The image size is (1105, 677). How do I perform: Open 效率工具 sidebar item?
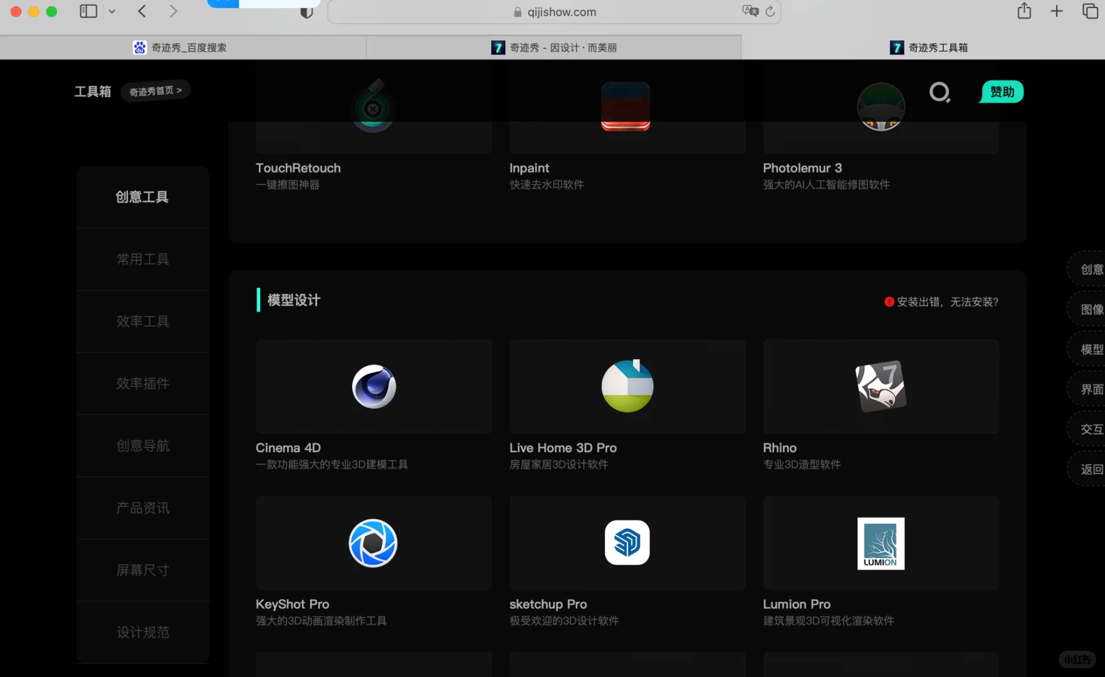[x=142, y=321]
